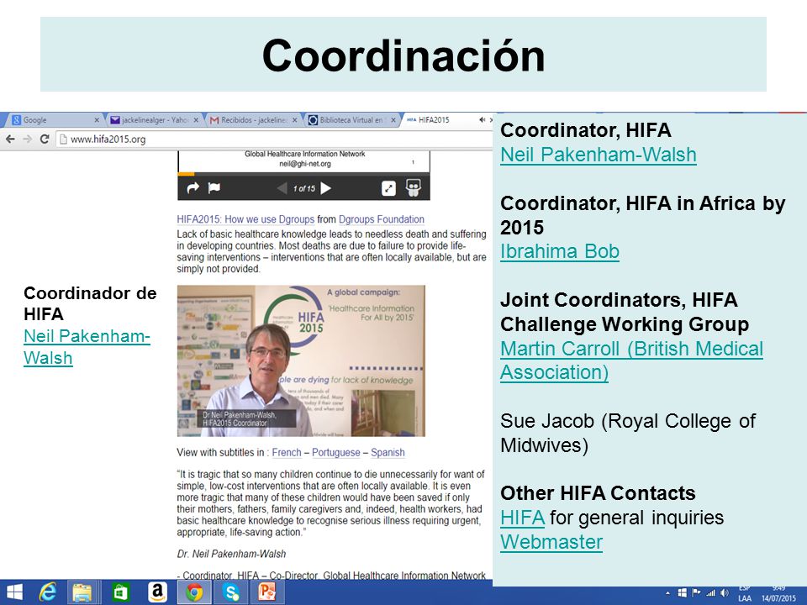Open File Explorer from the taskbar
The image size is (807, 605).
click(x=82, y=592)
